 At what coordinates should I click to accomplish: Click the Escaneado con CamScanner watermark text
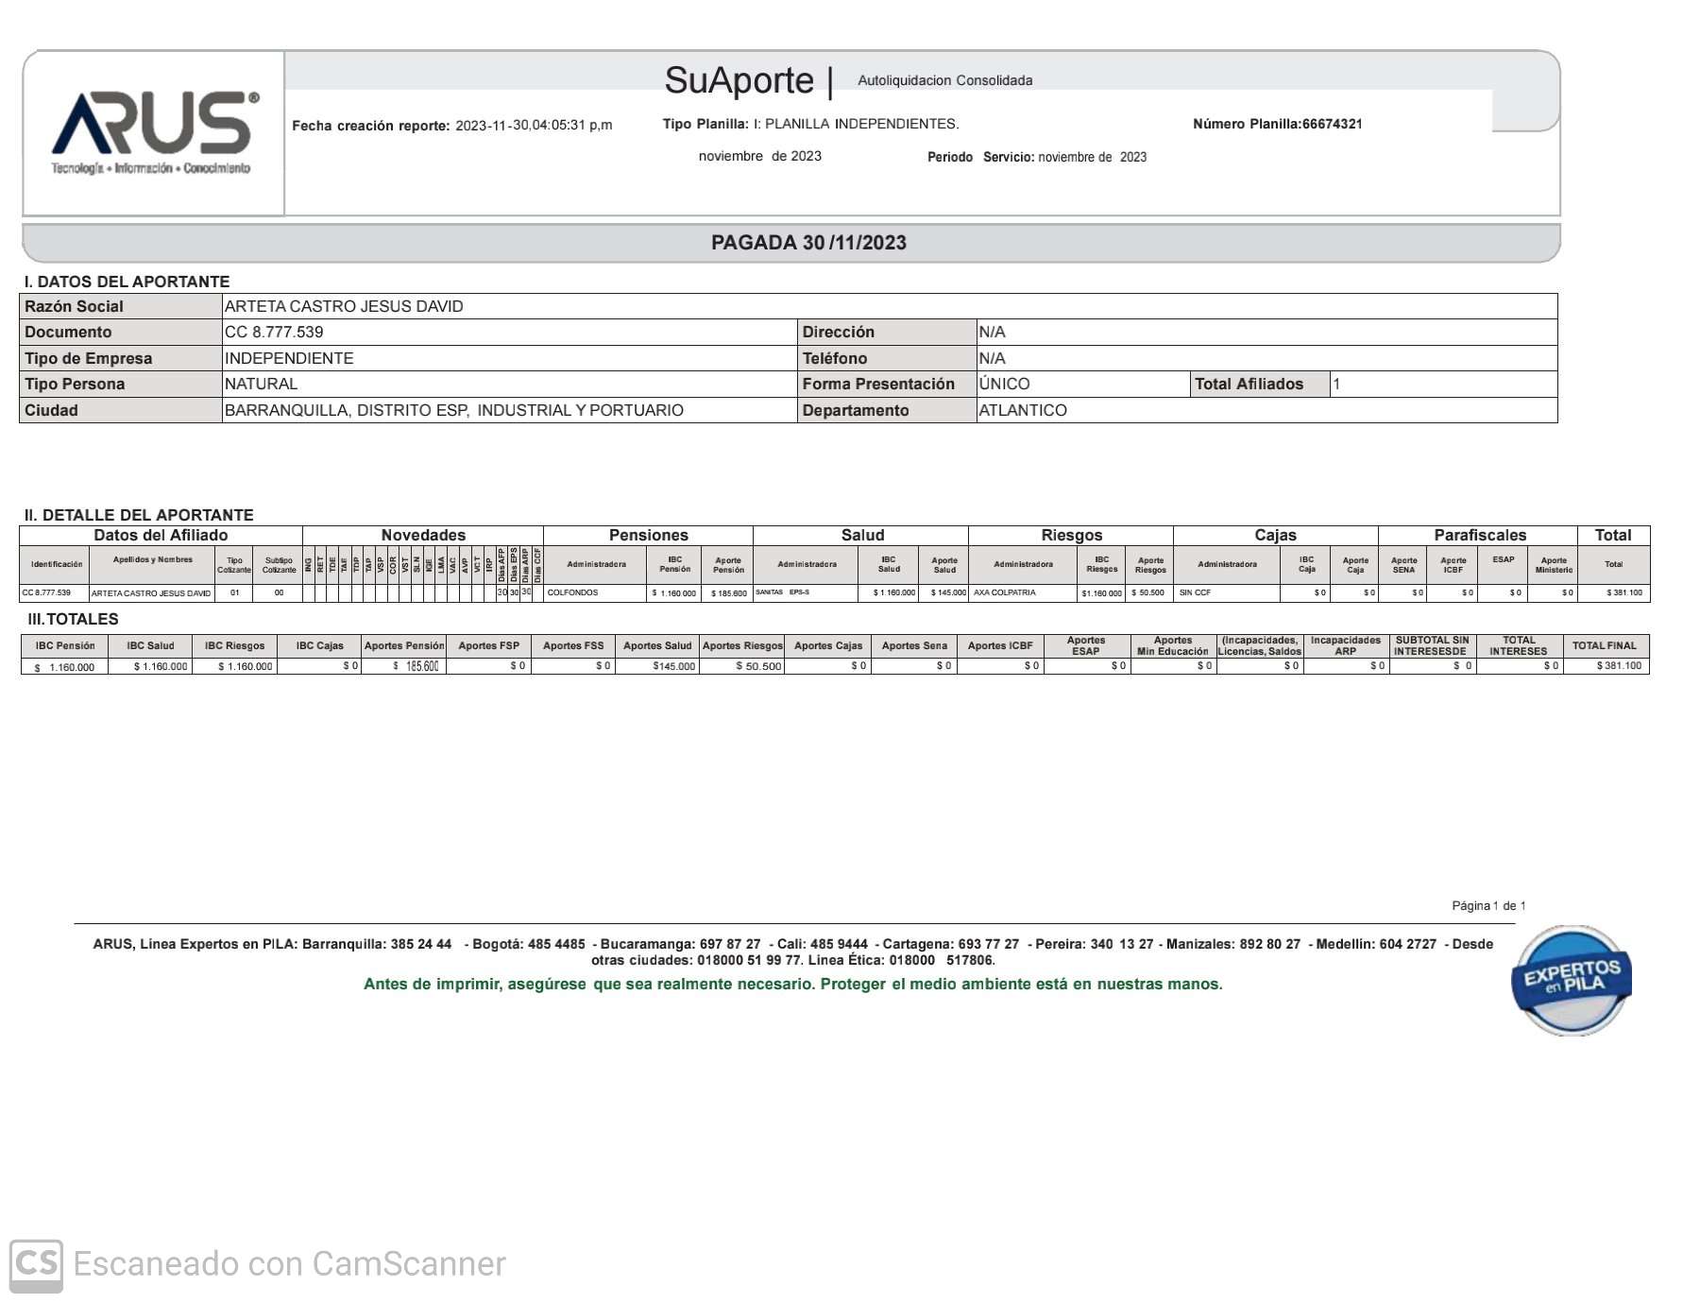pyautogui.click(x=289, y=1264)
